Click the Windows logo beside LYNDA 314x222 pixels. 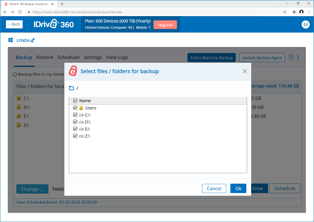click(11, 40)
